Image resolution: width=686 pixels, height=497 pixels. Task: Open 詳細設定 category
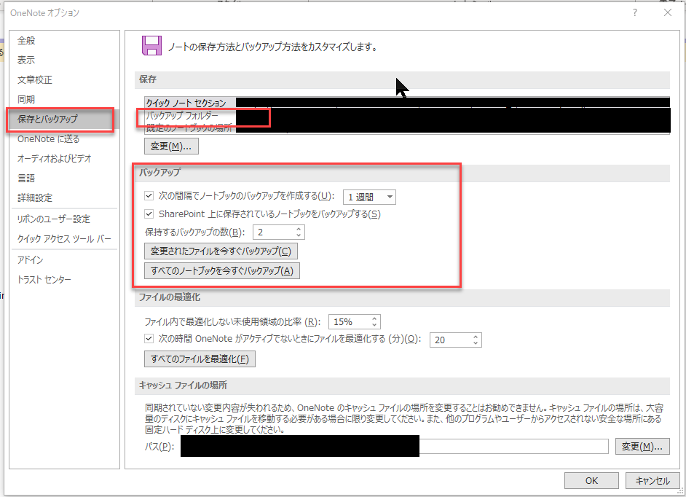click(x=35, y=198)
